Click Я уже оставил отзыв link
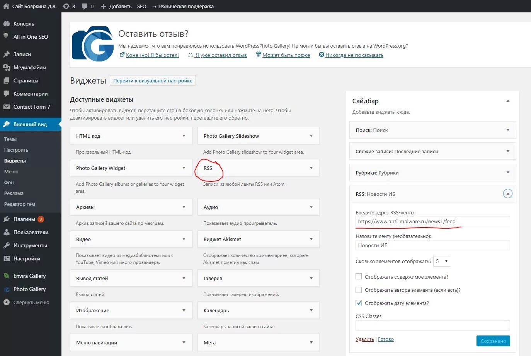 click(221, 55)
